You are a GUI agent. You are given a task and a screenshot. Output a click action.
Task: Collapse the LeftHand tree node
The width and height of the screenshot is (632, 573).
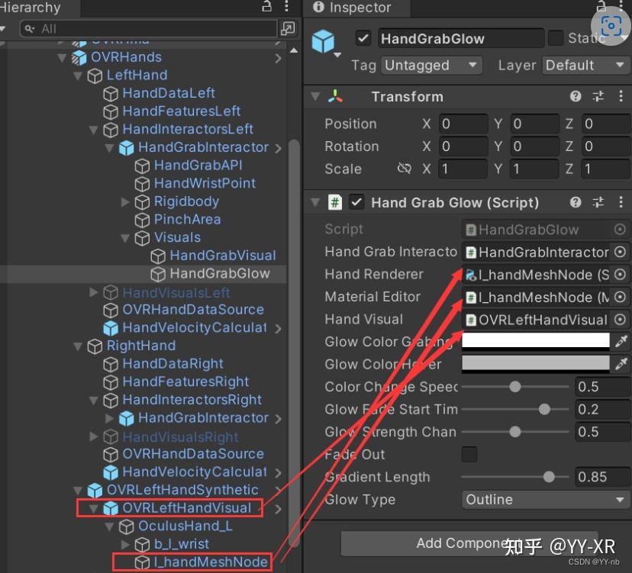coord(78,76)
